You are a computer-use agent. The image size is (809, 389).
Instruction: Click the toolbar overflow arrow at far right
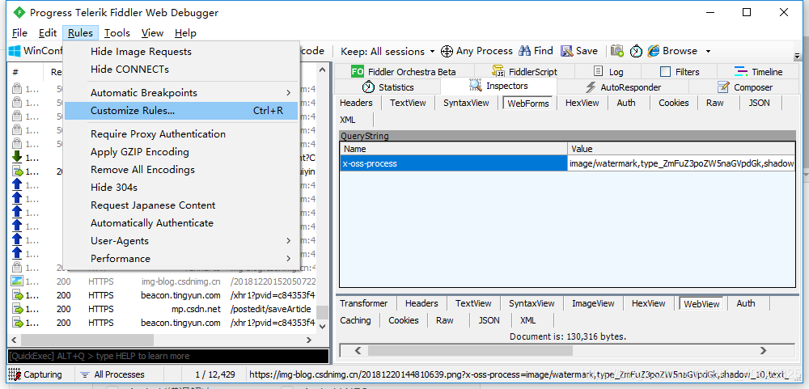point(798,56)
